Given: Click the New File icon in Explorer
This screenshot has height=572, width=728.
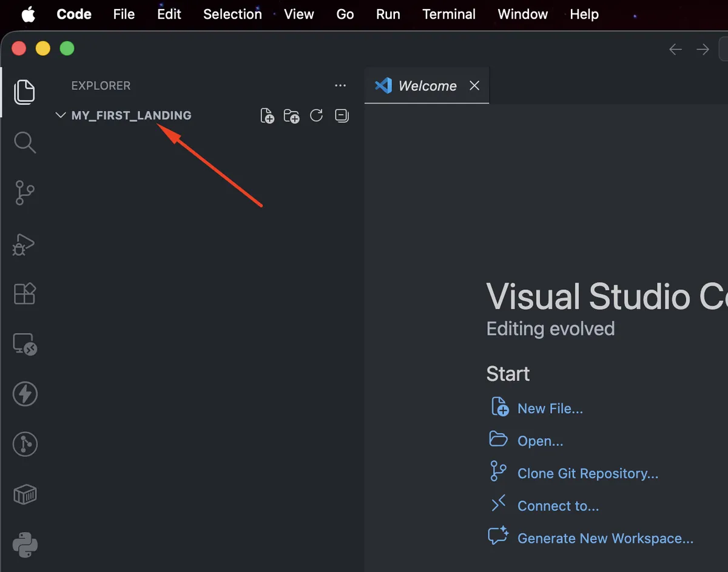Looking at the screenshot, I should [267, 115].
